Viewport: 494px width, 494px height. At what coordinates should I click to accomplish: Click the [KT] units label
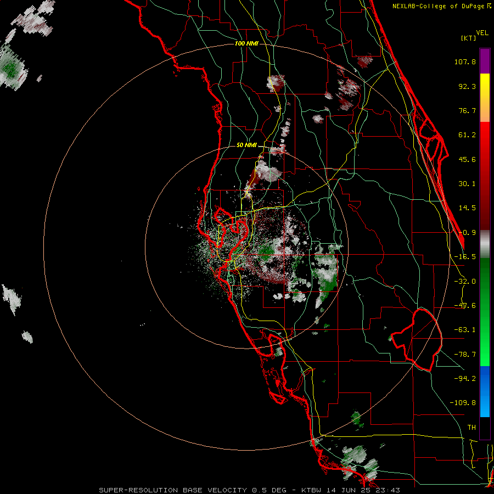coord(469,38)
